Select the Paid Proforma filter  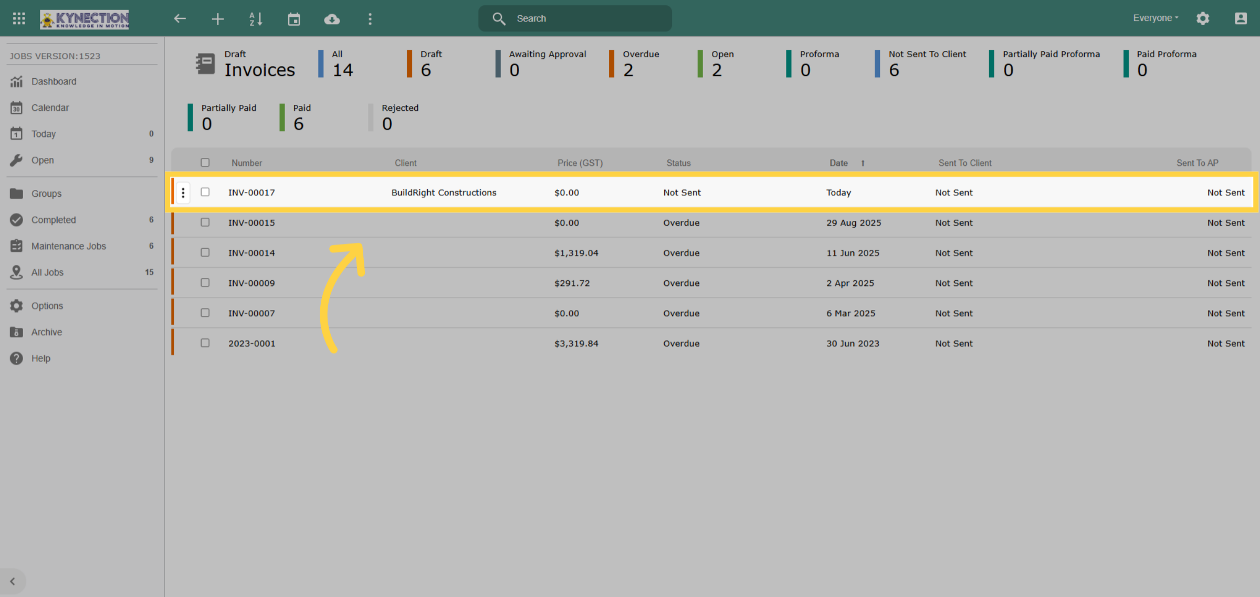pos(1160,63)
